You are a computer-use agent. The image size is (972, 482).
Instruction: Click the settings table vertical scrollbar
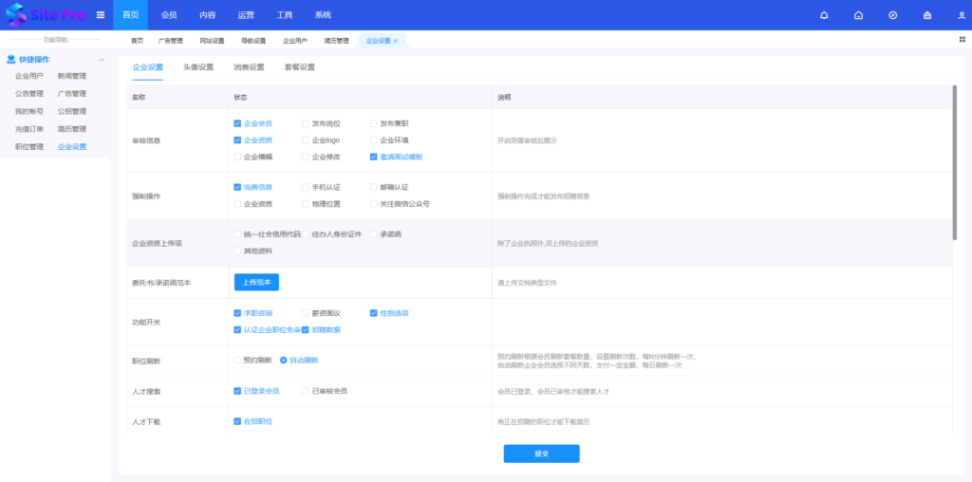coord(955,162)
